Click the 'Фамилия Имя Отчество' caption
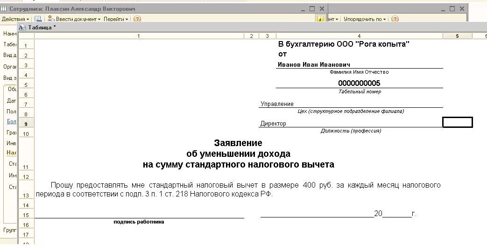The height and width of the screenshot is (252, 487). (359, 72)
